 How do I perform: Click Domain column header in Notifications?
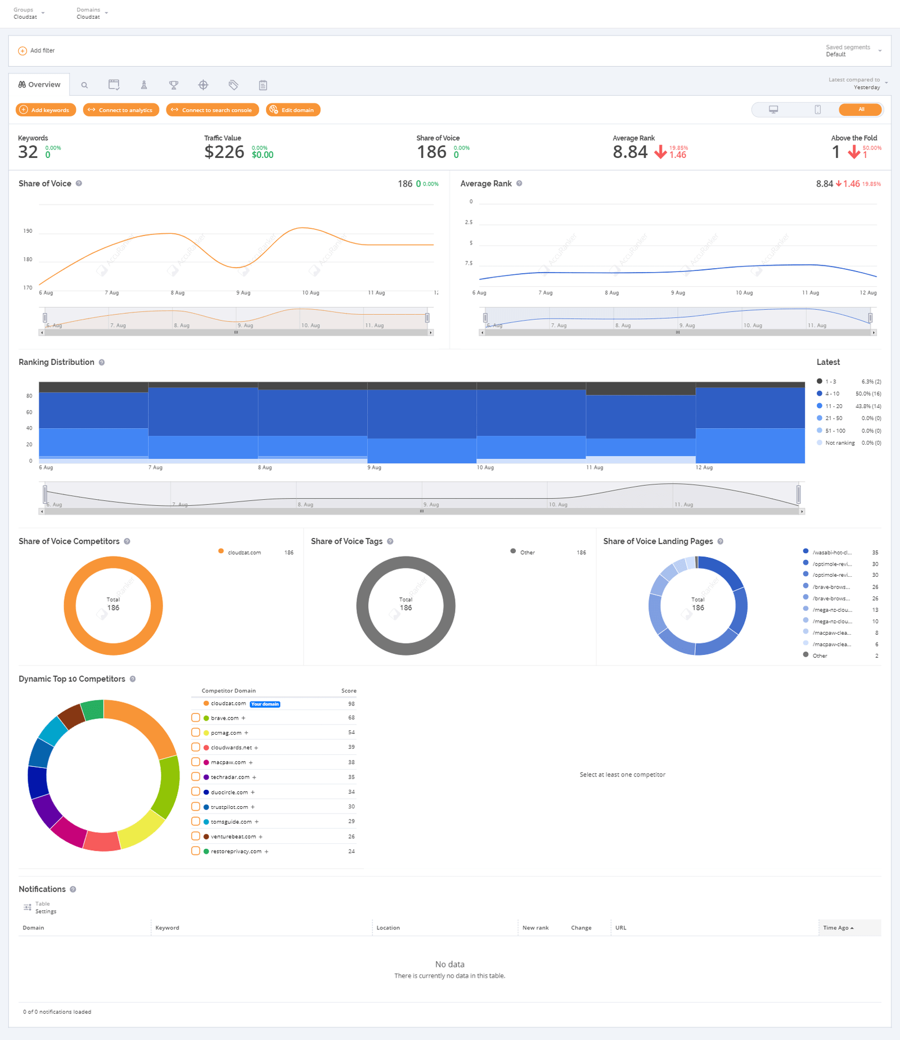tap(33, 928)
